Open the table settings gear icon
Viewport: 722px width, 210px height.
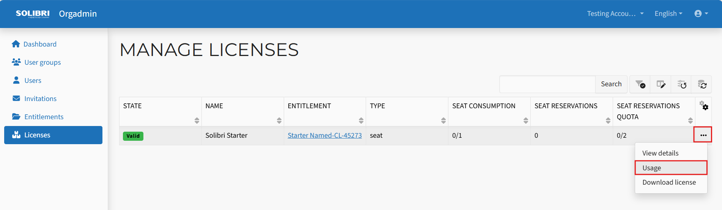[703, 106]
